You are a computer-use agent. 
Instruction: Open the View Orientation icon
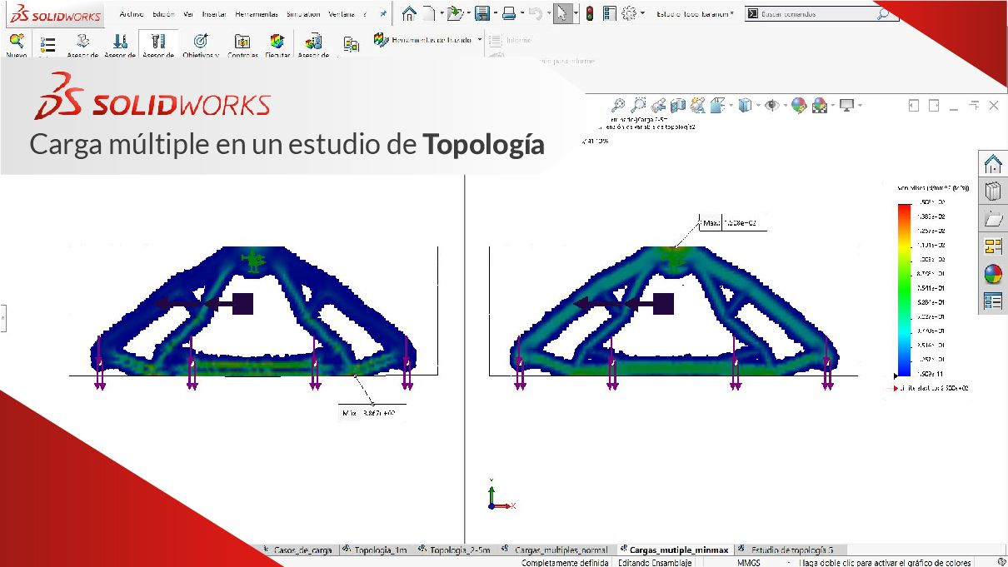[x=717, y=105]
